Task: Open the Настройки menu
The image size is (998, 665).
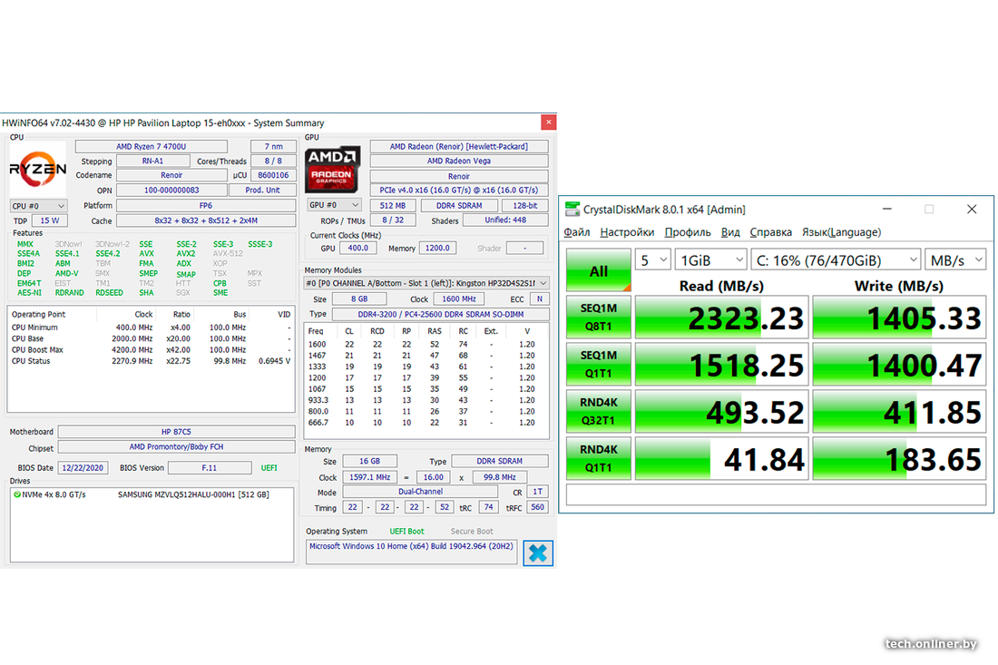Action: [627, 232]
